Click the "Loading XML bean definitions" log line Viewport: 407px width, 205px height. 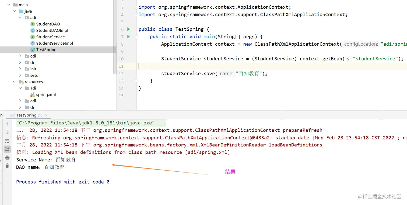123,152
